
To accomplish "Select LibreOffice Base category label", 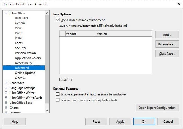I will pyautogui.click(x=21, y=103).
